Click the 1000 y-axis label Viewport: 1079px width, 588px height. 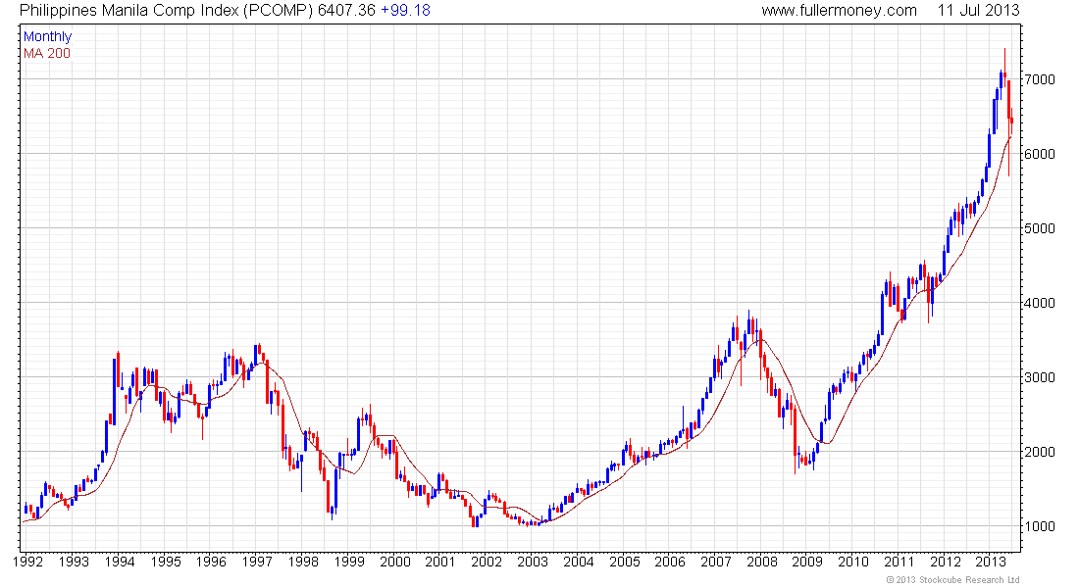pos(1039,526)
